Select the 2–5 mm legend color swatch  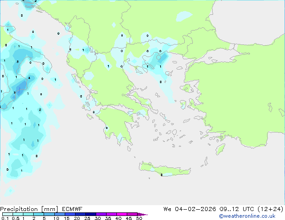tap(39, 214)
